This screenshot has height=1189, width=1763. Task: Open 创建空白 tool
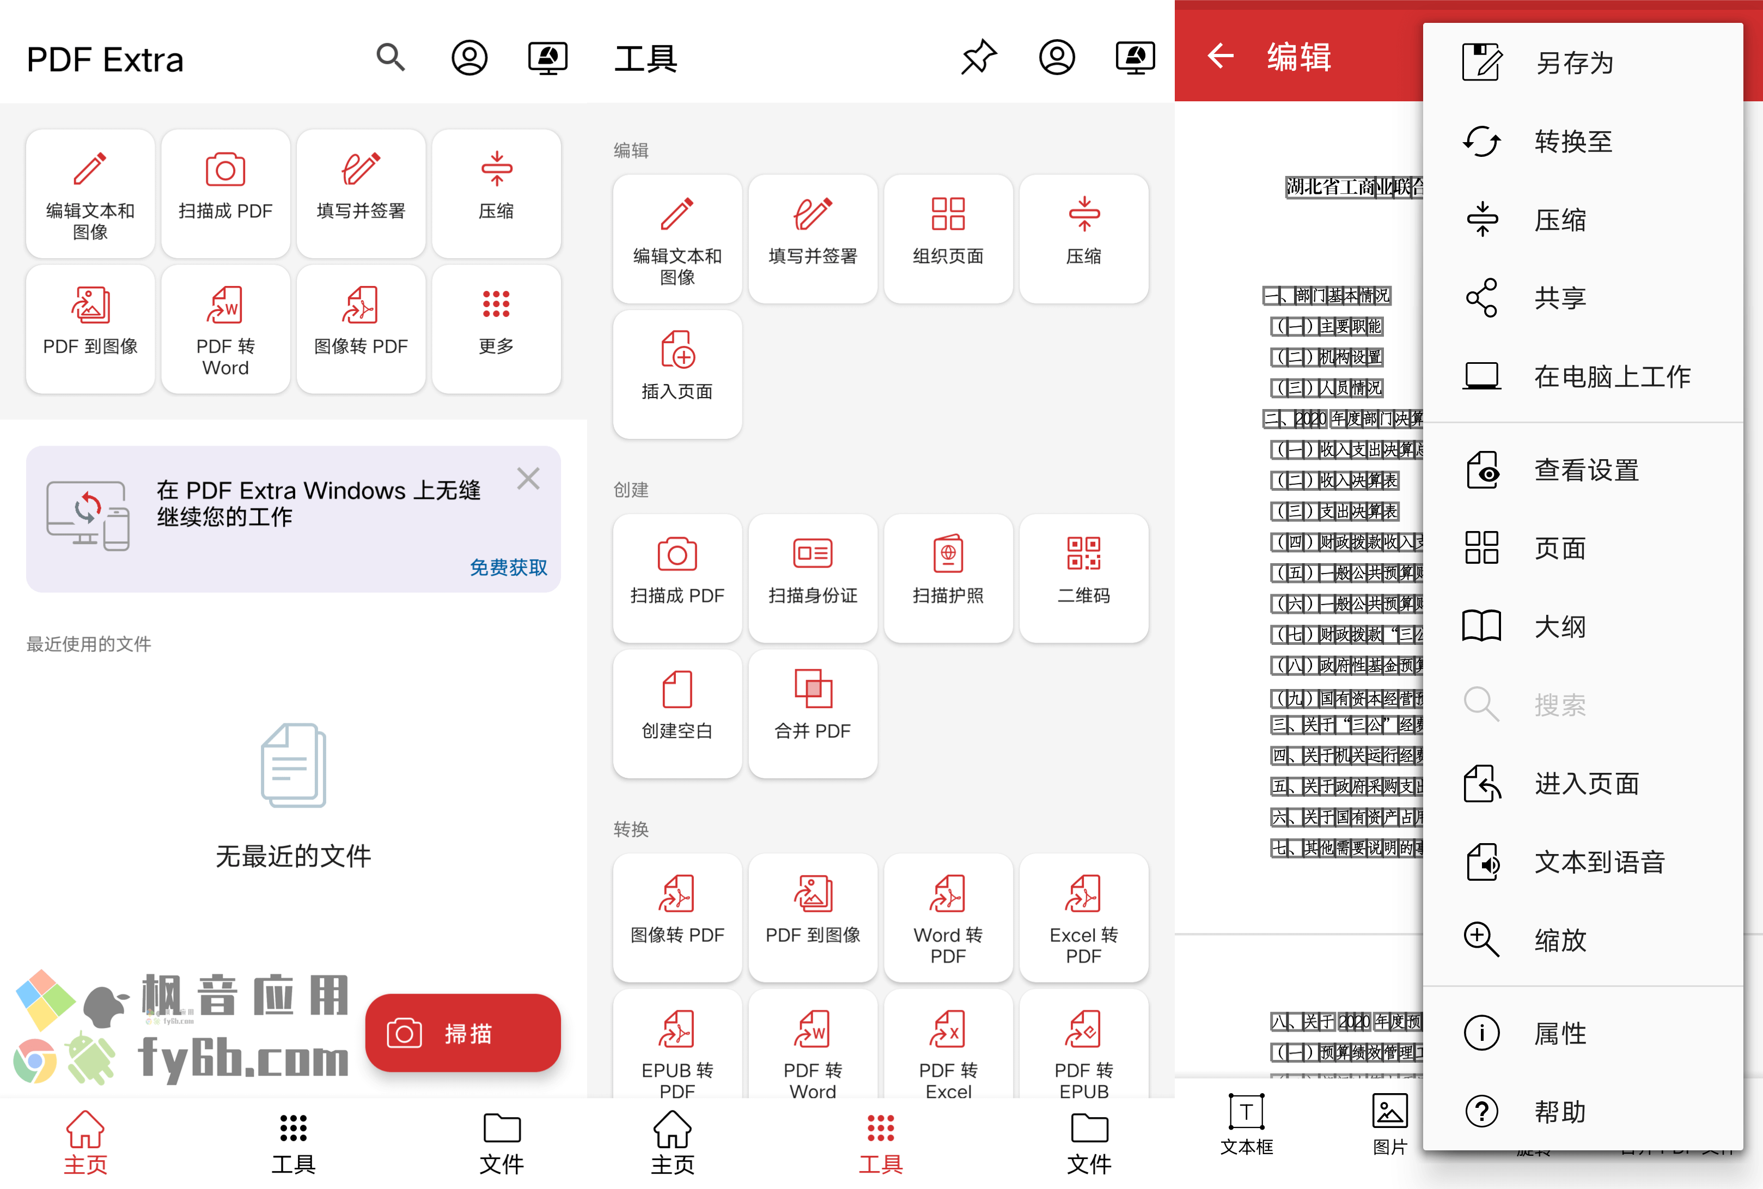click(677, 714)
